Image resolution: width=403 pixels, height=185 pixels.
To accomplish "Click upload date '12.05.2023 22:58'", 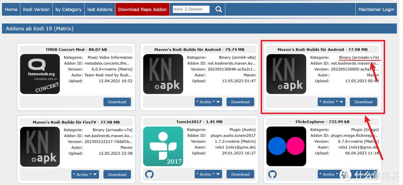I will [115, 153].
